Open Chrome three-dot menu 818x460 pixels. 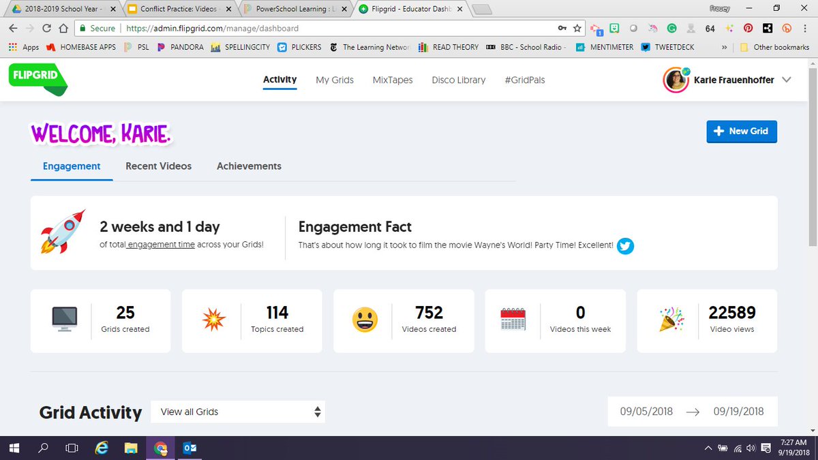(806, 29)
